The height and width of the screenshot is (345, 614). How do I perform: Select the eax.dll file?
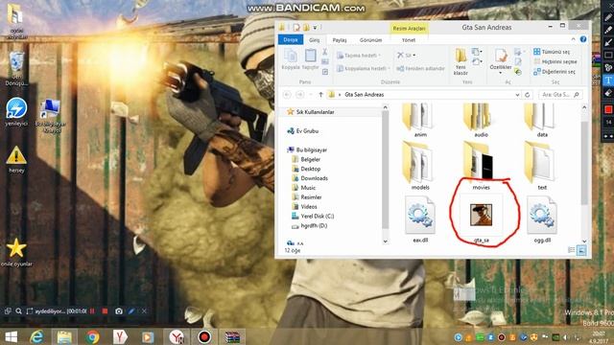[x=420, y=219]
